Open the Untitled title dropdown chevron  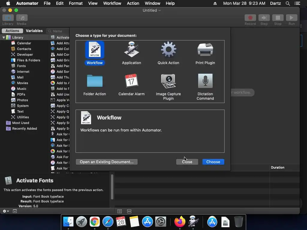[x=159, y=10]
